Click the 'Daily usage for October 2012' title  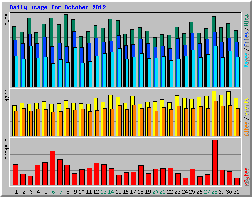(x=58, y=7)
